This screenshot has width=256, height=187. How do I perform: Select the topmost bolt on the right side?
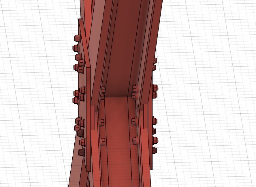[155, 61]
